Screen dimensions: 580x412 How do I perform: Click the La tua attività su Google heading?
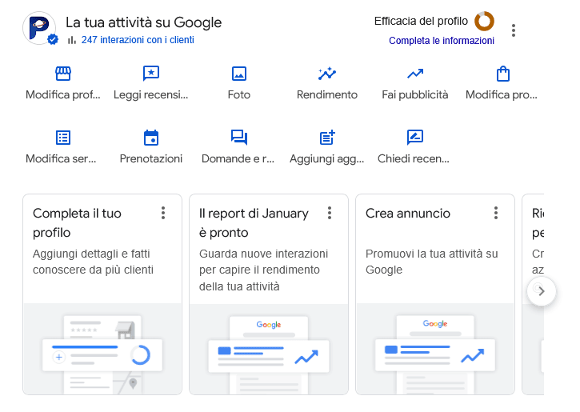pos(143,22)
